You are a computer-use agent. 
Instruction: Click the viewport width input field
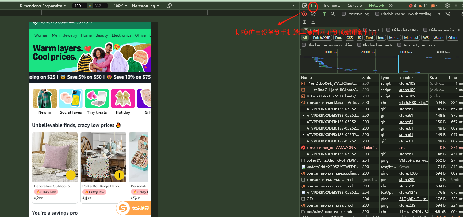[80, 6]
